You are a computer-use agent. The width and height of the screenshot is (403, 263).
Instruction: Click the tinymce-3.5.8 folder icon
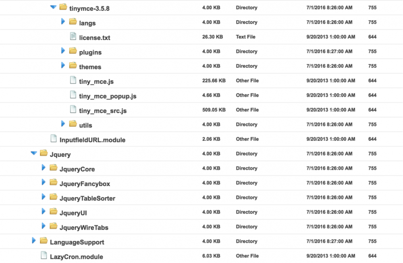tap(63, 7)
